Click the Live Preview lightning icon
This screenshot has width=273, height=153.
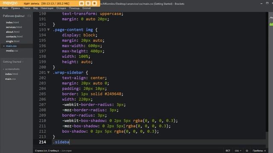click(x=271, y=18)
